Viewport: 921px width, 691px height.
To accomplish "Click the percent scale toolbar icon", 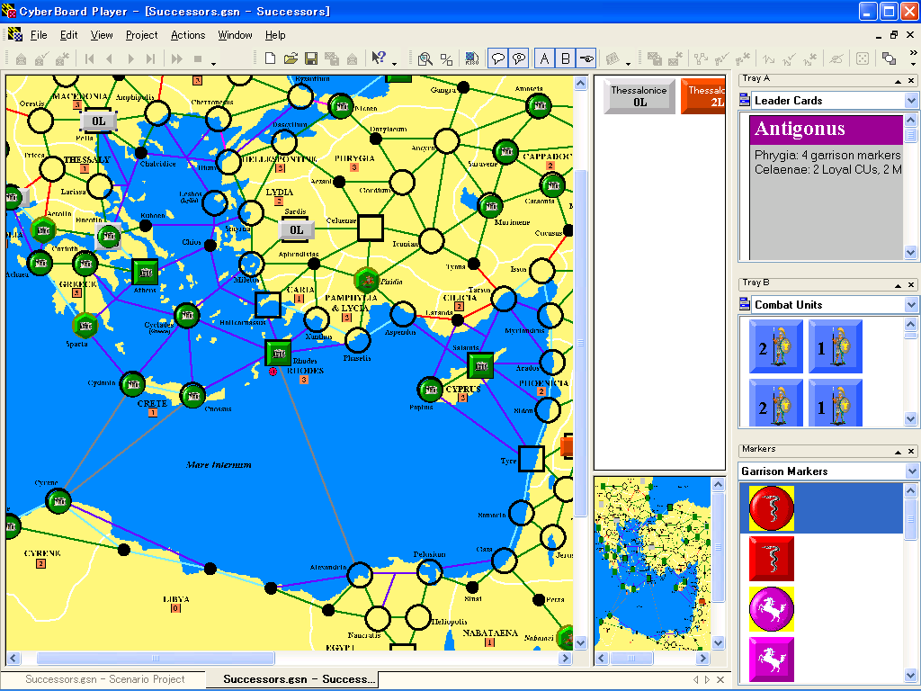I will [446, 58].
